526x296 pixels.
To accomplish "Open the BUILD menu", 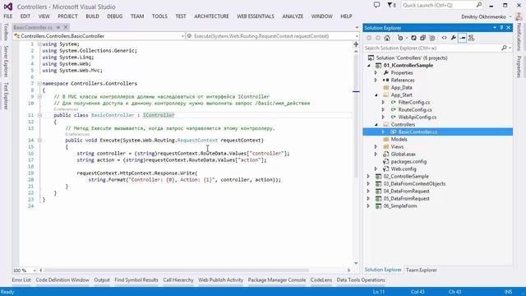I will click(x=92, y=16).
